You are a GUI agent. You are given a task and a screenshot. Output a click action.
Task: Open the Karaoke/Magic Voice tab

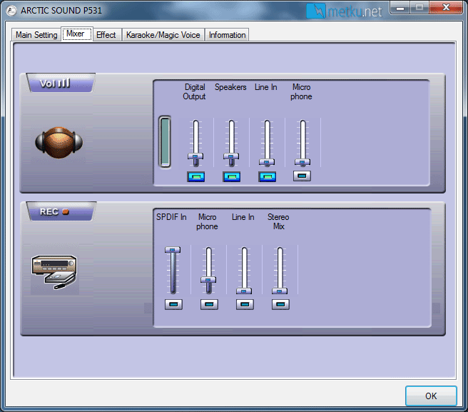pyautogui.click(x=163, y=35)
